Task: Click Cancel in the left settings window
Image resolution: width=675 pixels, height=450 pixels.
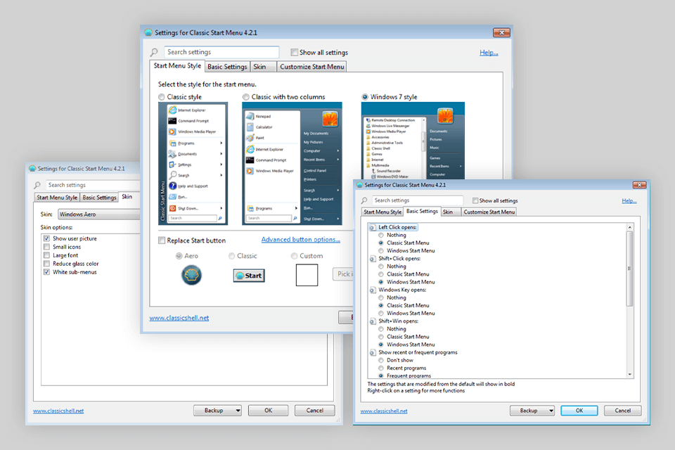Action: coord(315,411)
